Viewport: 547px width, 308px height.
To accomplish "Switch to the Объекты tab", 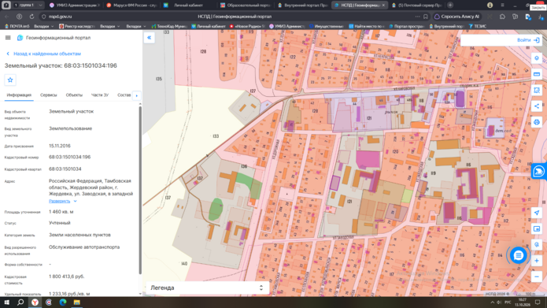I will point(74,95).
